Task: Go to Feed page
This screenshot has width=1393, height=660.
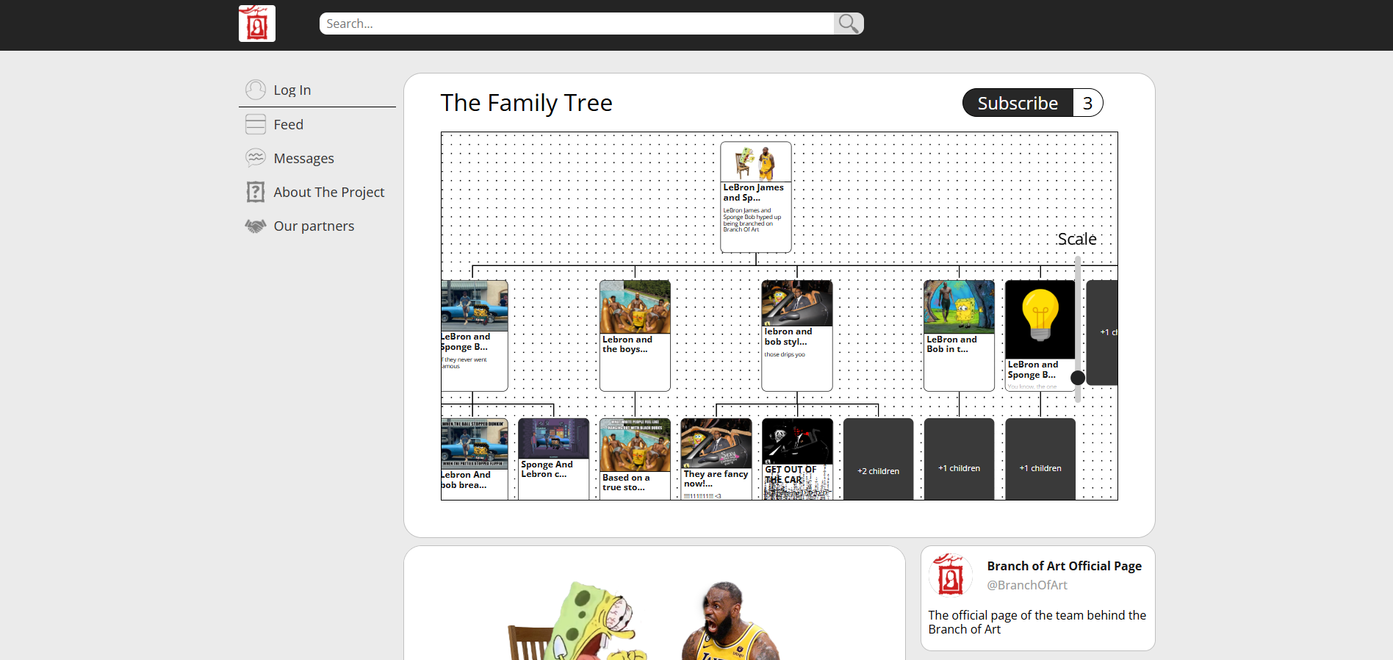Action: 289,124
